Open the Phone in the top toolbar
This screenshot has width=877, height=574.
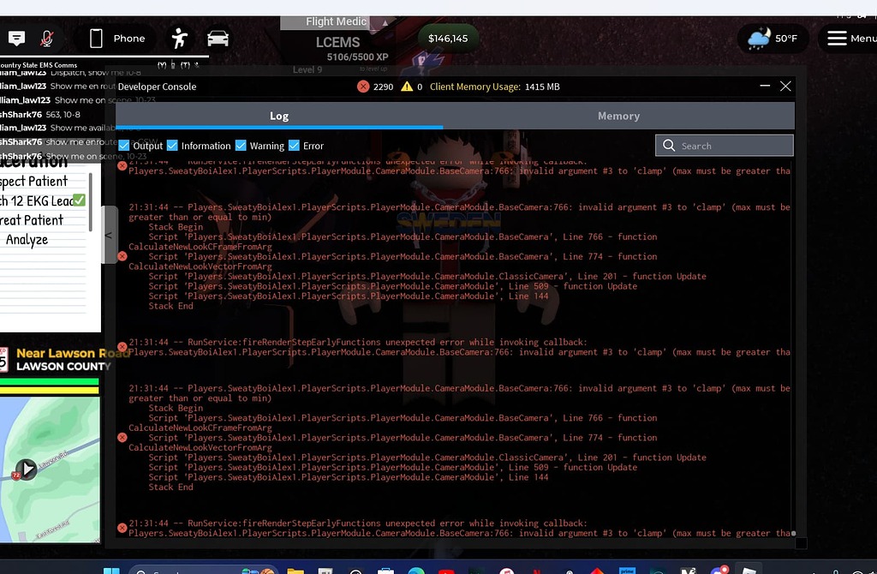[116, 38]
